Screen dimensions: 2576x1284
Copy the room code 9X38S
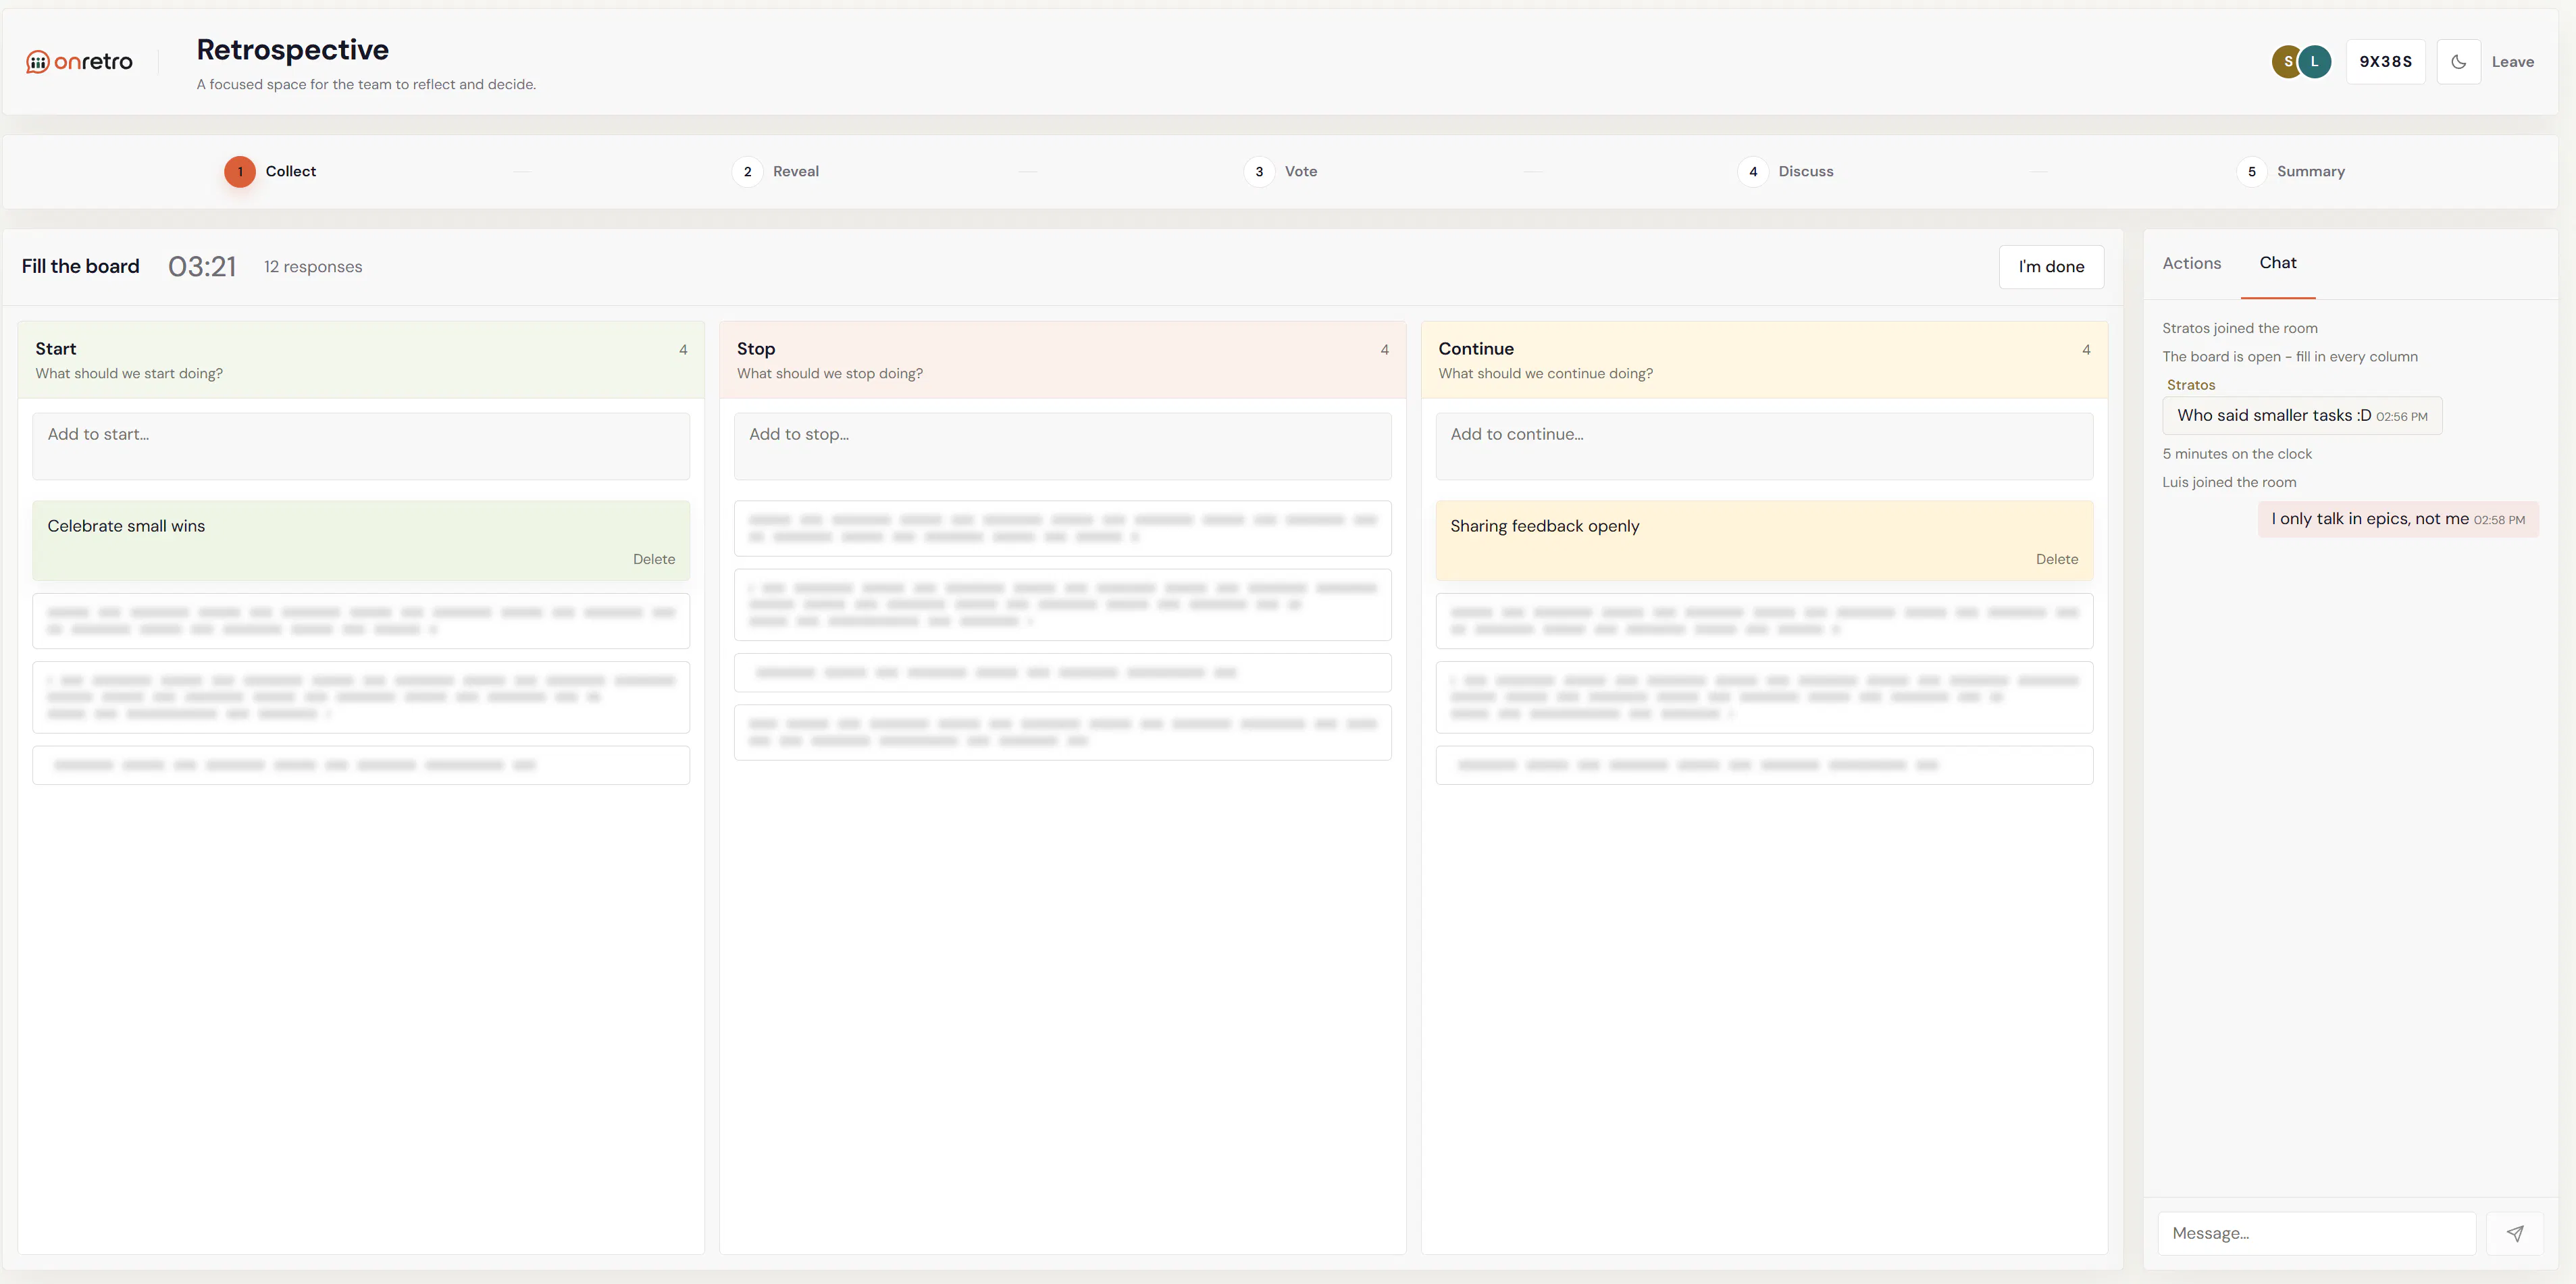pos(2385,62)
